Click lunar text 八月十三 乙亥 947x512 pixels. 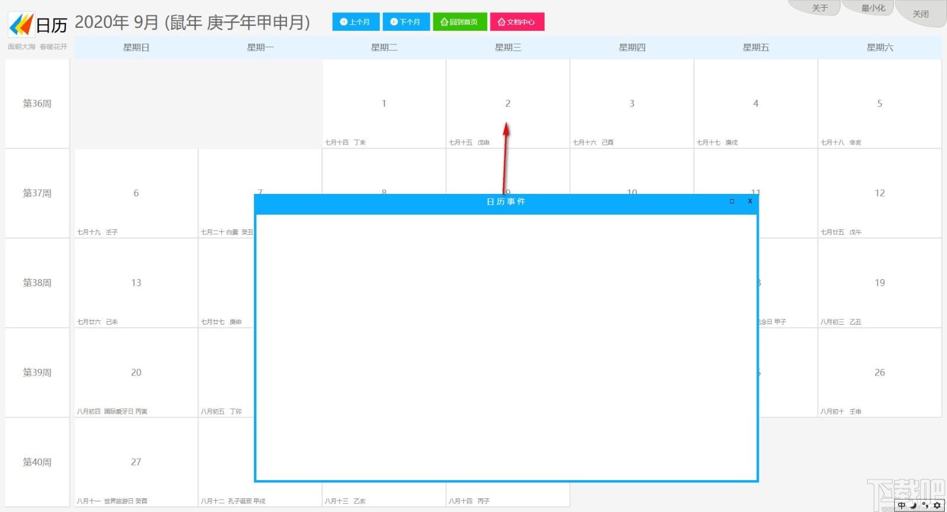[x=346, y=501]
